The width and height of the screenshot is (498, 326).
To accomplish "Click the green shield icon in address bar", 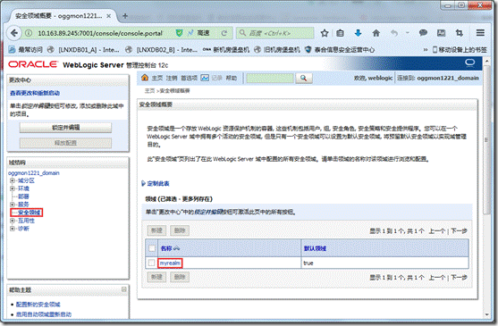I will coord(179,33).
